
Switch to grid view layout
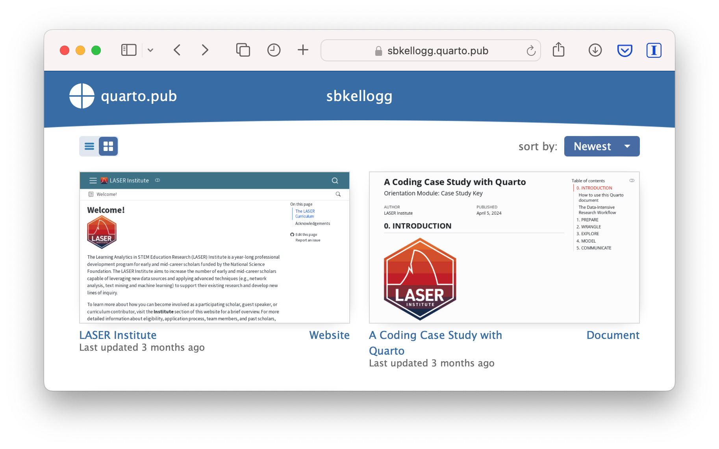(108, 146)
